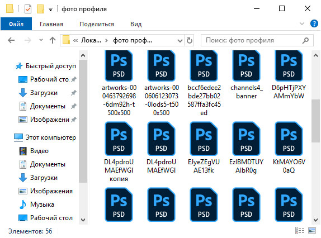
Task: Click the folder icon in the address bar
Action: pos(66,40)
